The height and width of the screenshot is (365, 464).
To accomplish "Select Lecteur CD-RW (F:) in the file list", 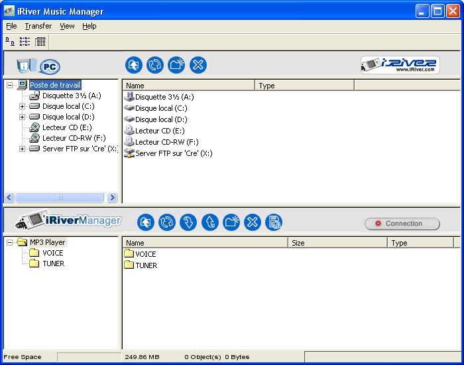I will 161,142.
